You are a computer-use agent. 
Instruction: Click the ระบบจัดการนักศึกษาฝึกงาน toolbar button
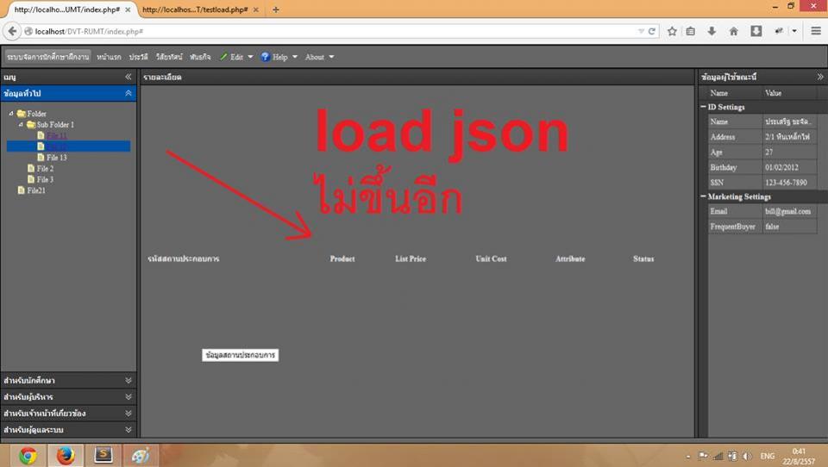(x=48, y=57)
